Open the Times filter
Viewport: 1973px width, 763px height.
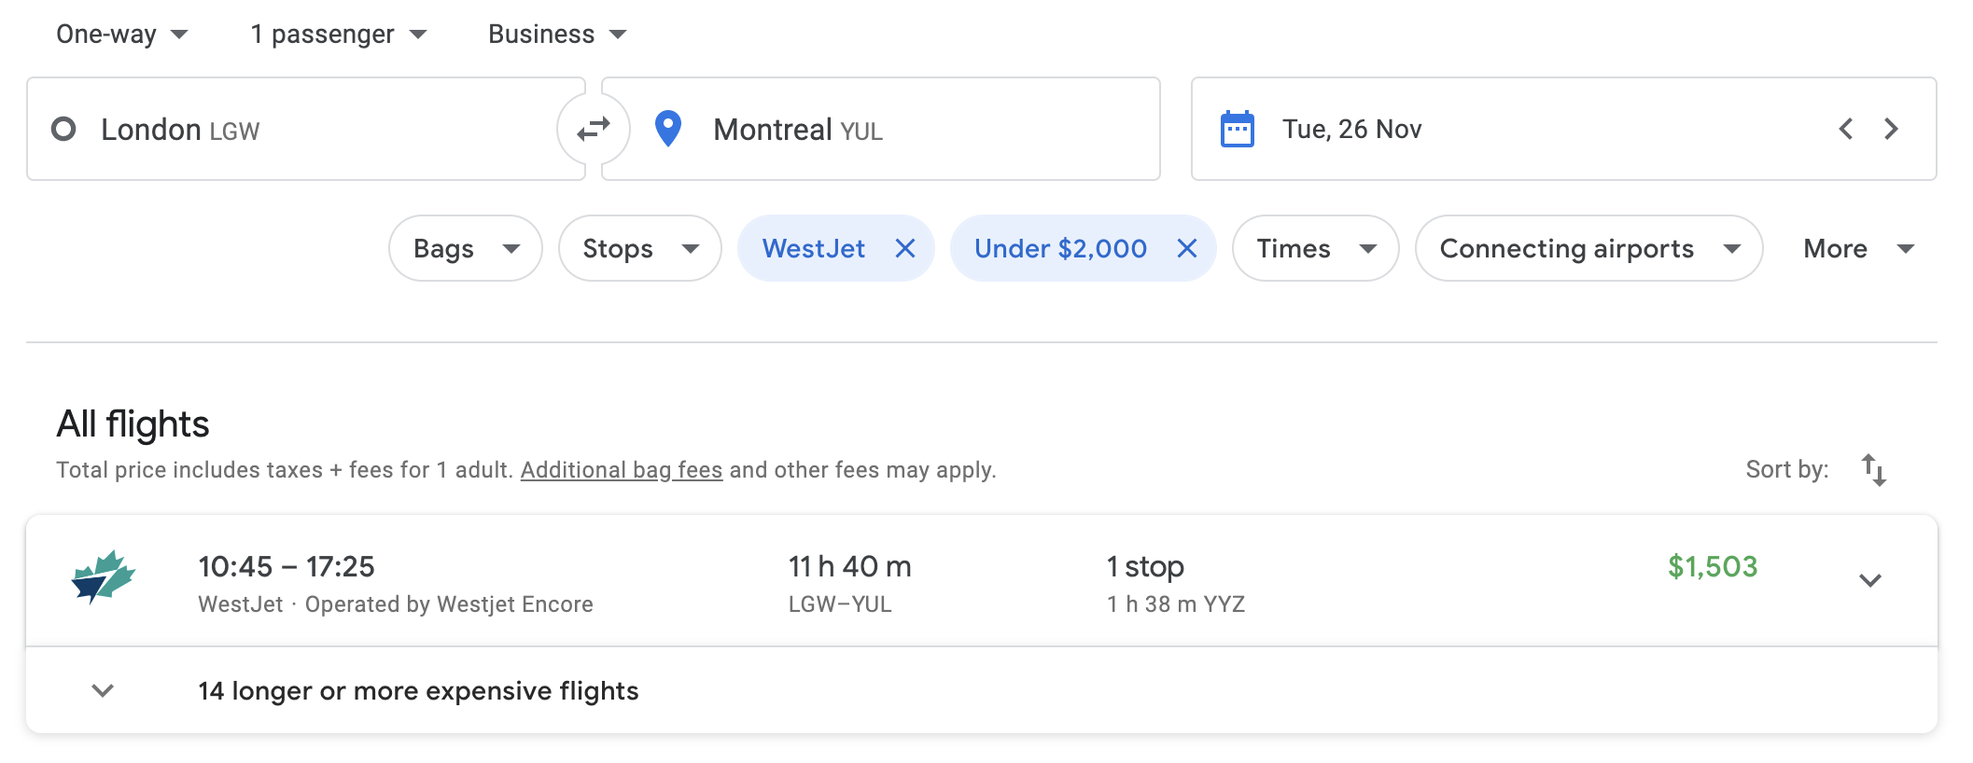(x=1316, y=248)
